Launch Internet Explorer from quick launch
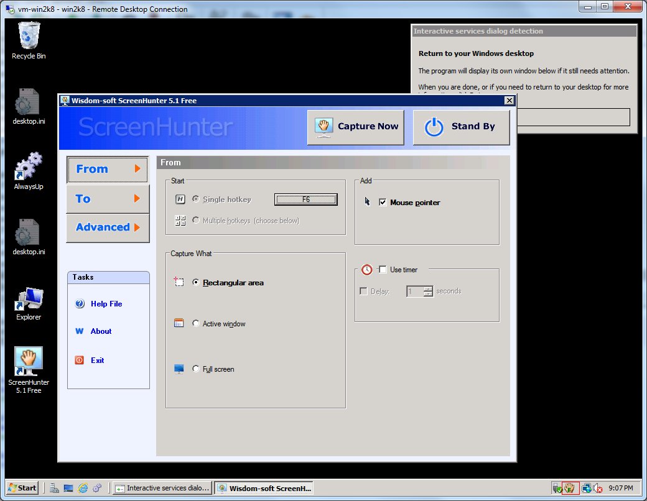Viewport: 647px width, 501px height. pyautogui.click(x=83, y=488)
